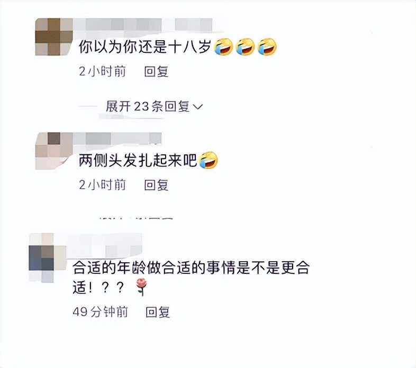Tap the laughing emoji in the 两侧头发 comment
Viewport: 416px width, 368px height.
tap(209, 160)
